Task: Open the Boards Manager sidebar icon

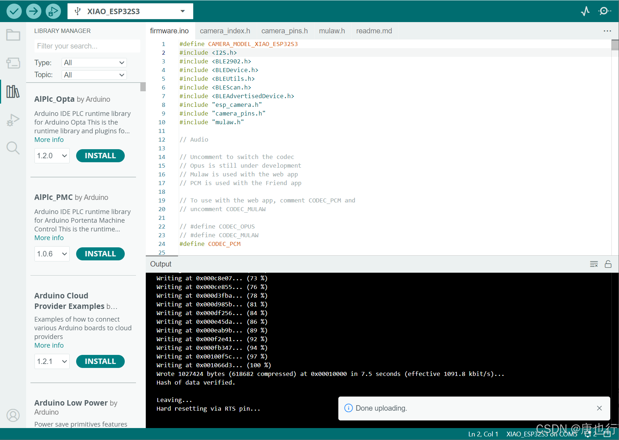Action: [x=13, y=63]
